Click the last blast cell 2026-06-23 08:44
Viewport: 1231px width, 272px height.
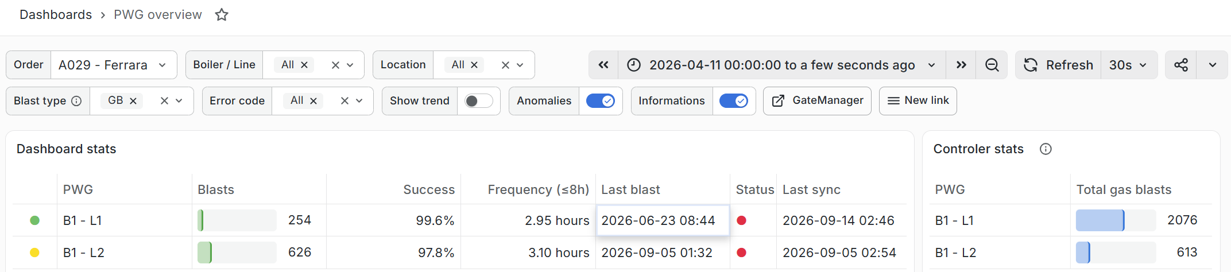point(663,220)
